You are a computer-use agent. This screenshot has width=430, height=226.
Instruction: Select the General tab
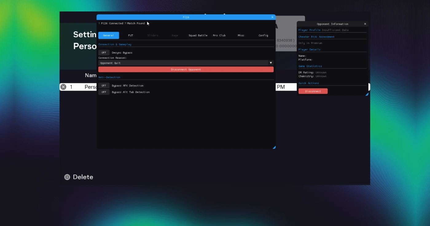pos(108,35)
